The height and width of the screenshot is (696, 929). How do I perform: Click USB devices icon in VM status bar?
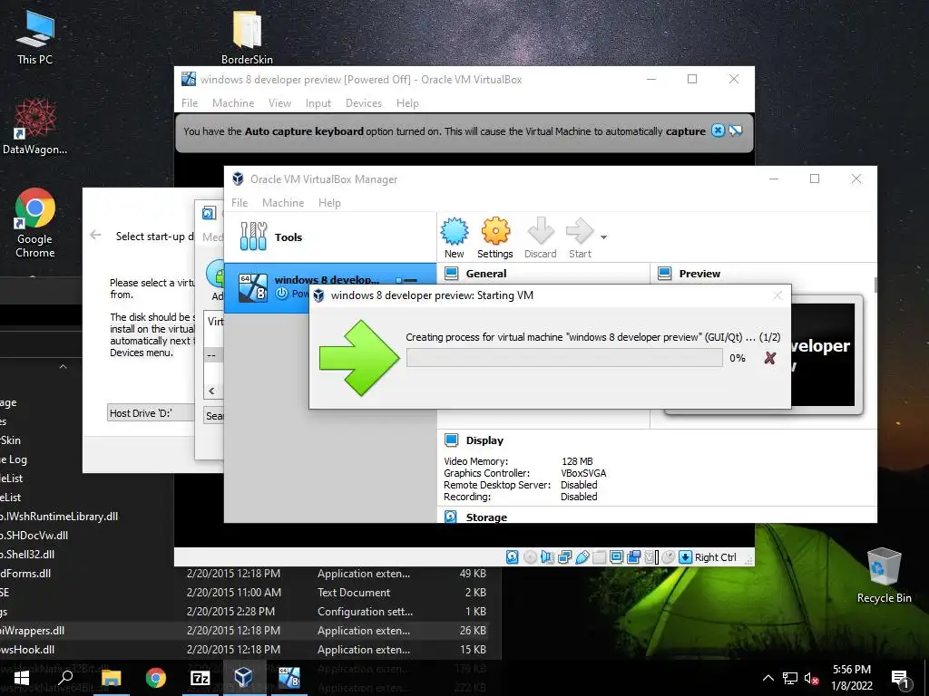point(582,557)
